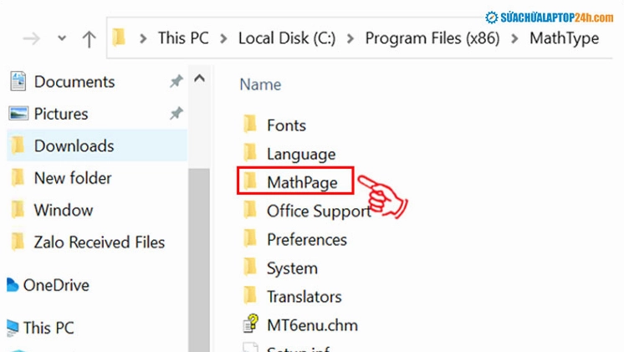Unpin Documents using its pin icon
624x352 pixels.
176,82
